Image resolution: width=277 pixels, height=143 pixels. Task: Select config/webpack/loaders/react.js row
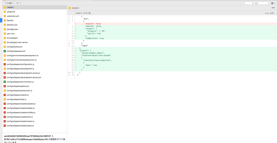tap(35, 121)
